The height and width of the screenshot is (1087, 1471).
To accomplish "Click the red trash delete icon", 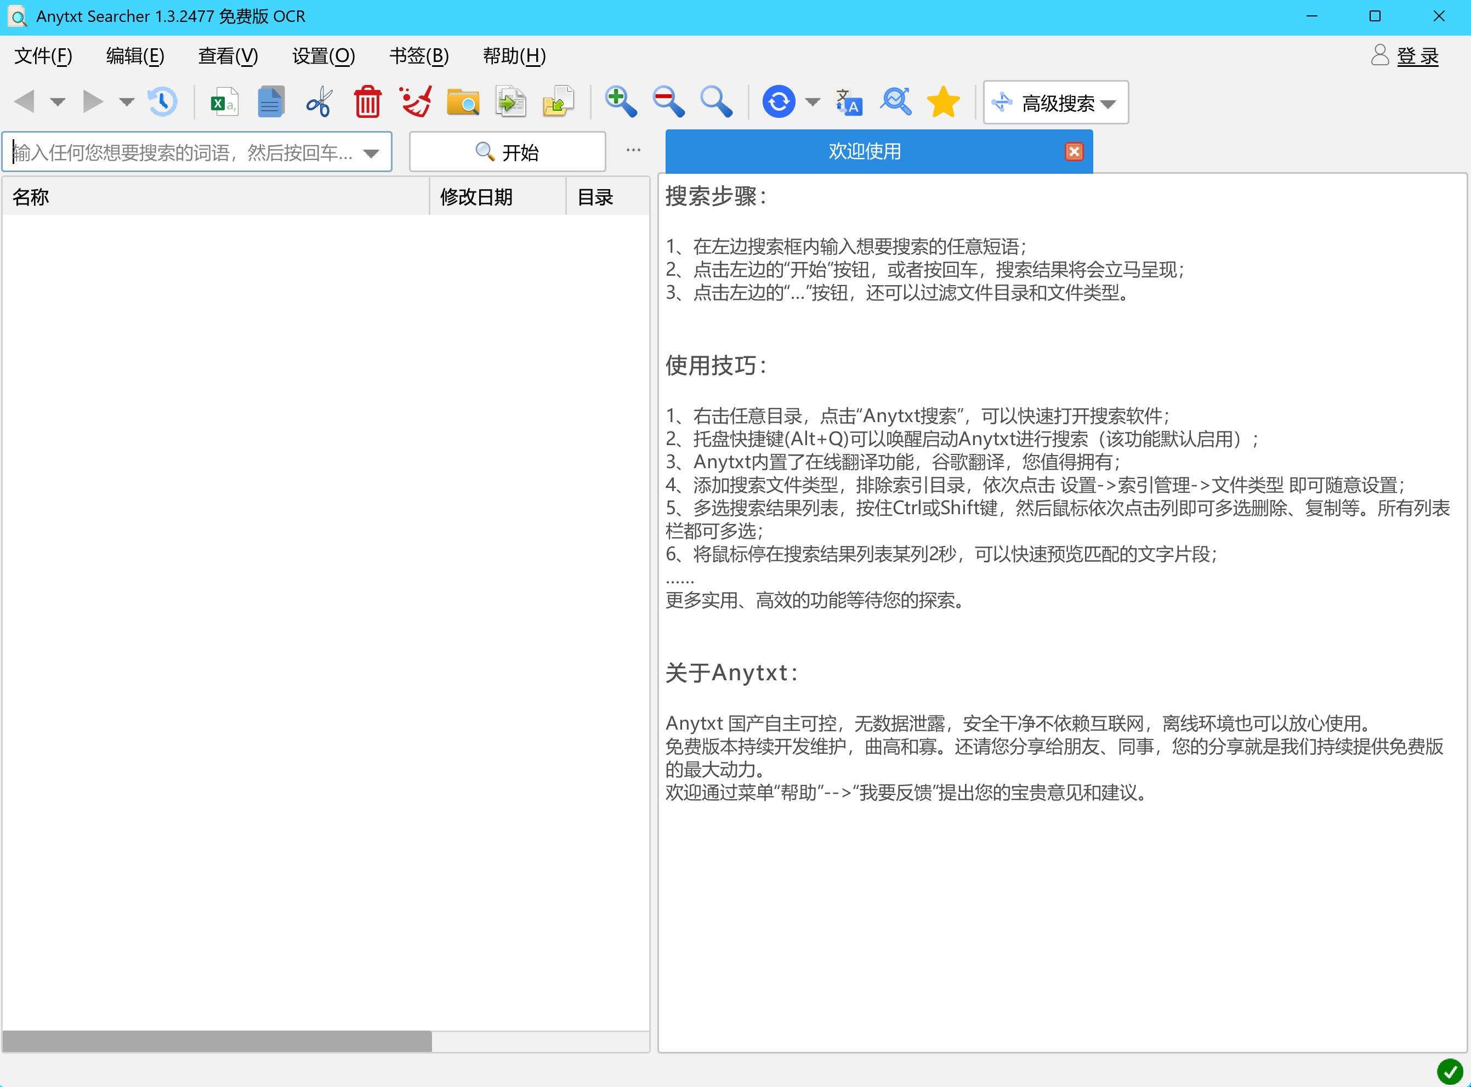I will coord(367,102).
